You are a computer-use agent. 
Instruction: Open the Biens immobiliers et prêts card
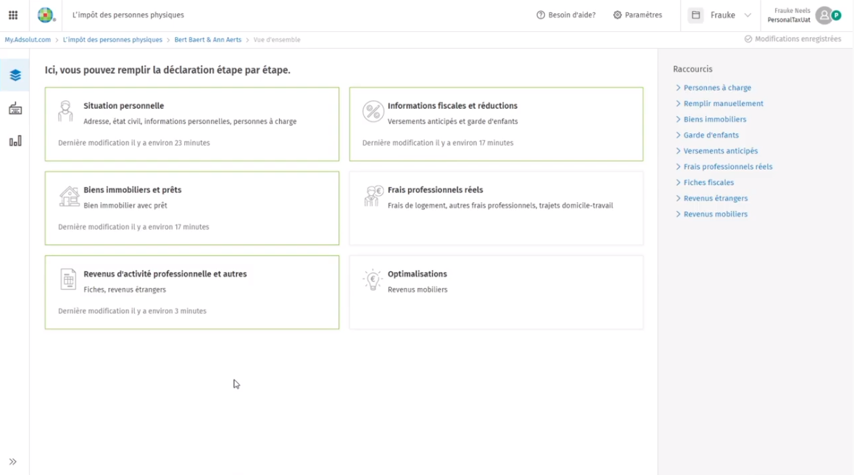tap(192, 208)
